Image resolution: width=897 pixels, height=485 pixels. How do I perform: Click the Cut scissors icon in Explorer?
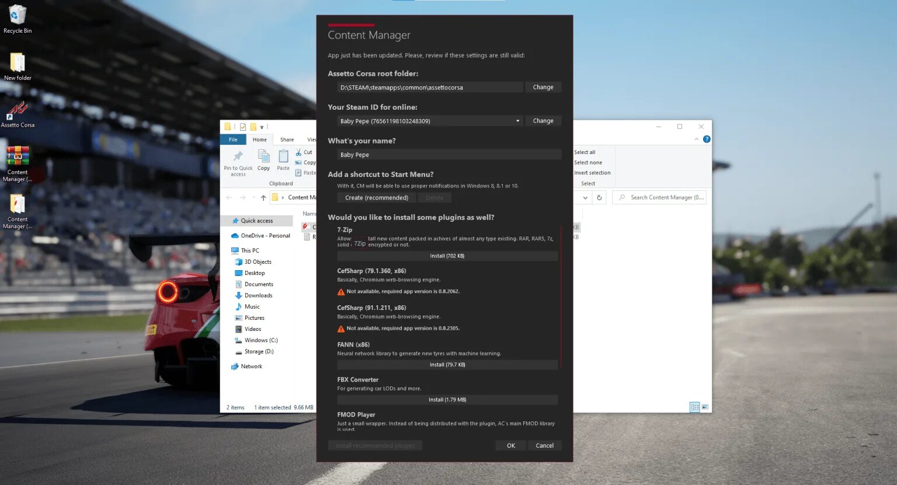pos(298,152)
